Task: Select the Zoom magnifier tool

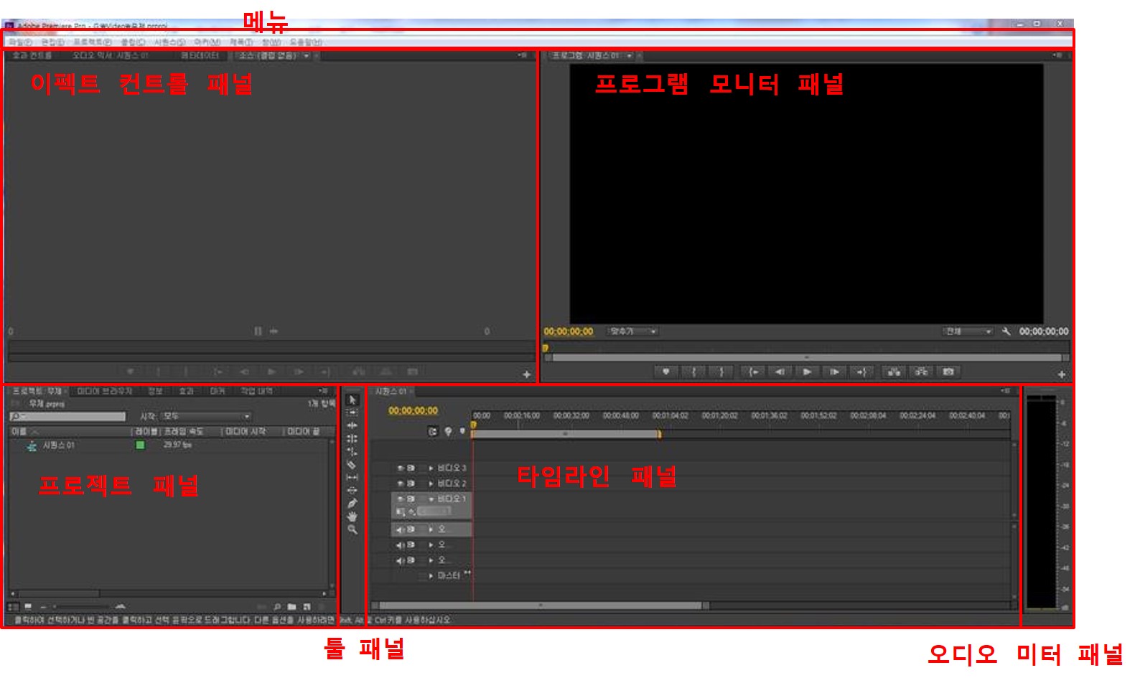Action: pos(352,529)
